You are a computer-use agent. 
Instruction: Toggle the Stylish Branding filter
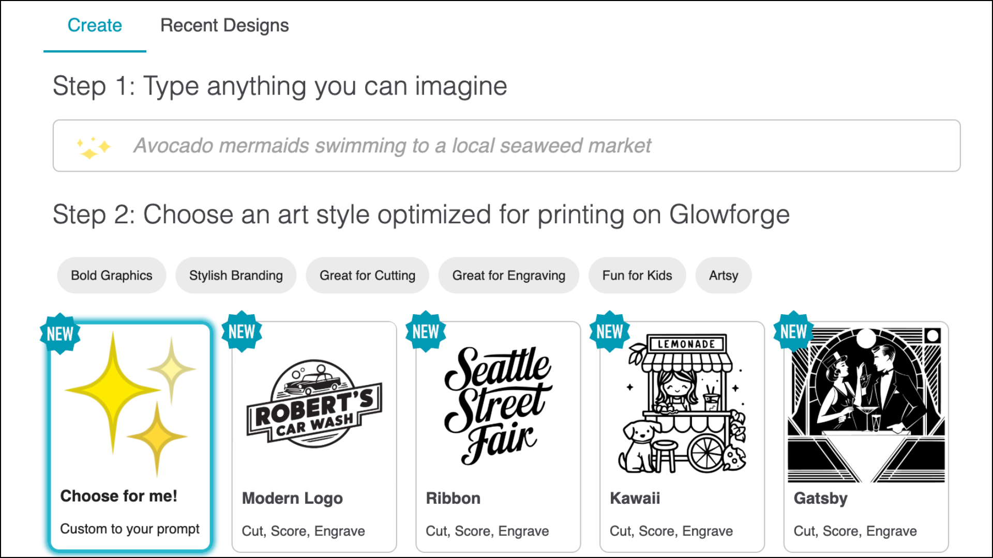coord(236,275)
